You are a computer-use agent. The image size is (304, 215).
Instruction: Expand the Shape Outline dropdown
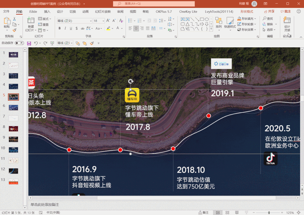click(x=255, y=24)
